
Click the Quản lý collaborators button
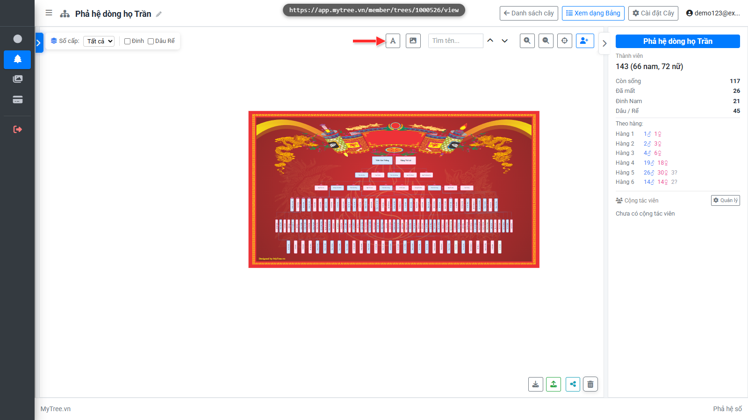726,200
